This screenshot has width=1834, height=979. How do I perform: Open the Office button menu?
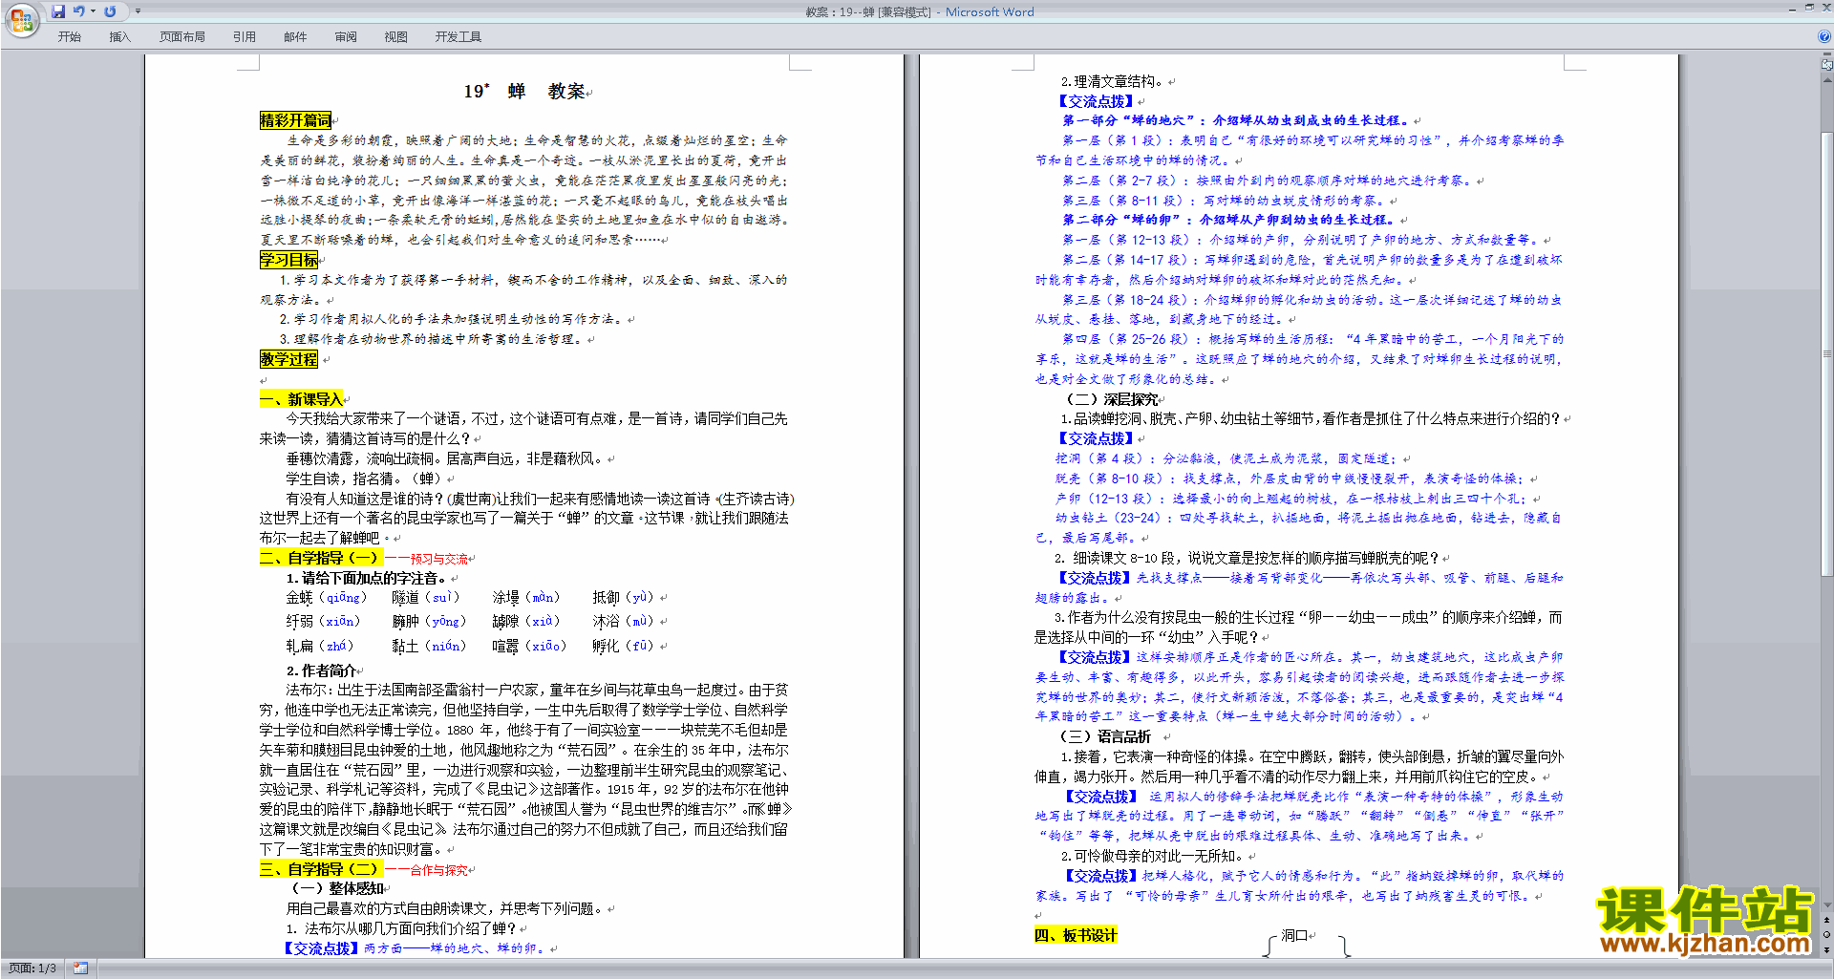pyautogui.click(x=21, y=20)
